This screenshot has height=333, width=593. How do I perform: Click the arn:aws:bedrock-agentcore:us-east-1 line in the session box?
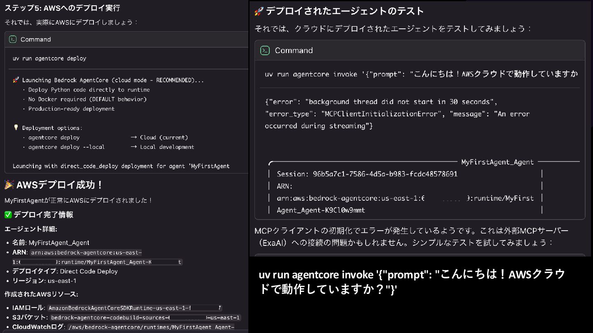(405, 198)
